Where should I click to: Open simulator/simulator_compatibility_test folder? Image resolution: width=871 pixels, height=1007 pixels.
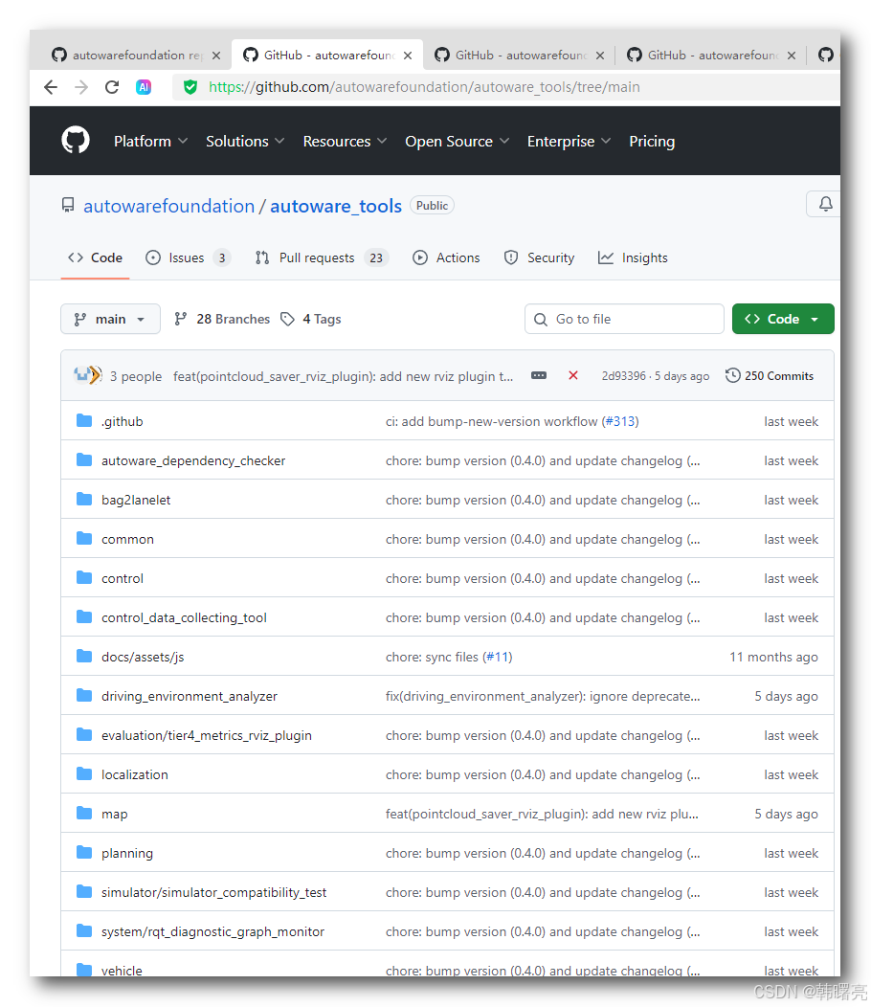(213, 892)
